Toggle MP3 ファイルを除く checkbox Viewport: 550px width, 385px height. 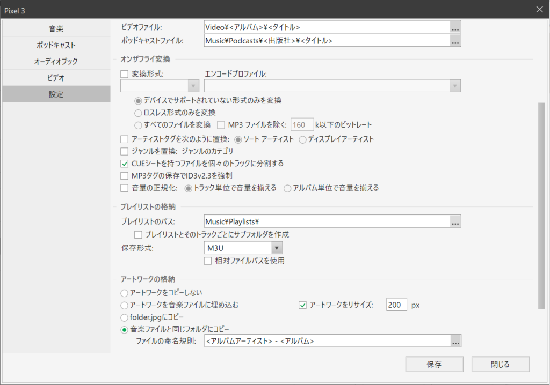point(221,125)
